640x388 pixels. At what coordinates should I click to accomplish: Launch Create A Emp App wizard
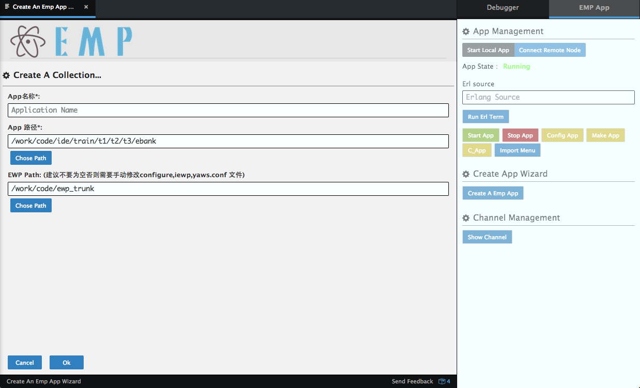tap(493, 193)
